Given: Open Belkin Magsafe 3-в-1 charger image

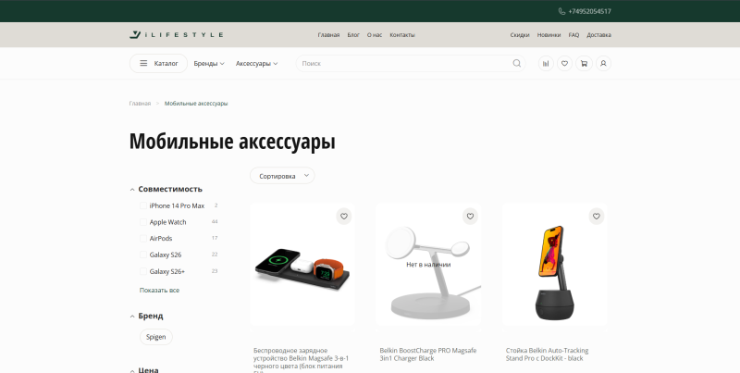Looking at the screenshot, I should tap(302, 265).
